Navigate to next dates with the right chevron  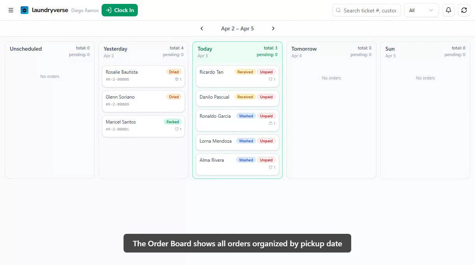(273, 28)
